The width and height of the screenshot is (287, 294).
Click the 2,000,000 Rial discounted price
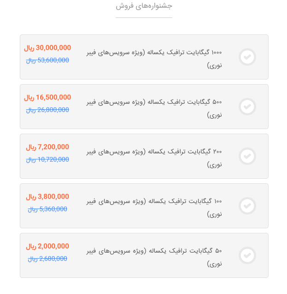(47, 246)
